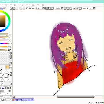This screenshot has width=104, height=104.
Task: Reset the canvas rotation
Action: pyautogui.click(x=71, y=8)
